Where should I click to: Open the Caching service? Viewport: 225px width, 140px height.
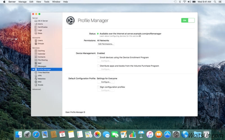tap(40, 51)
